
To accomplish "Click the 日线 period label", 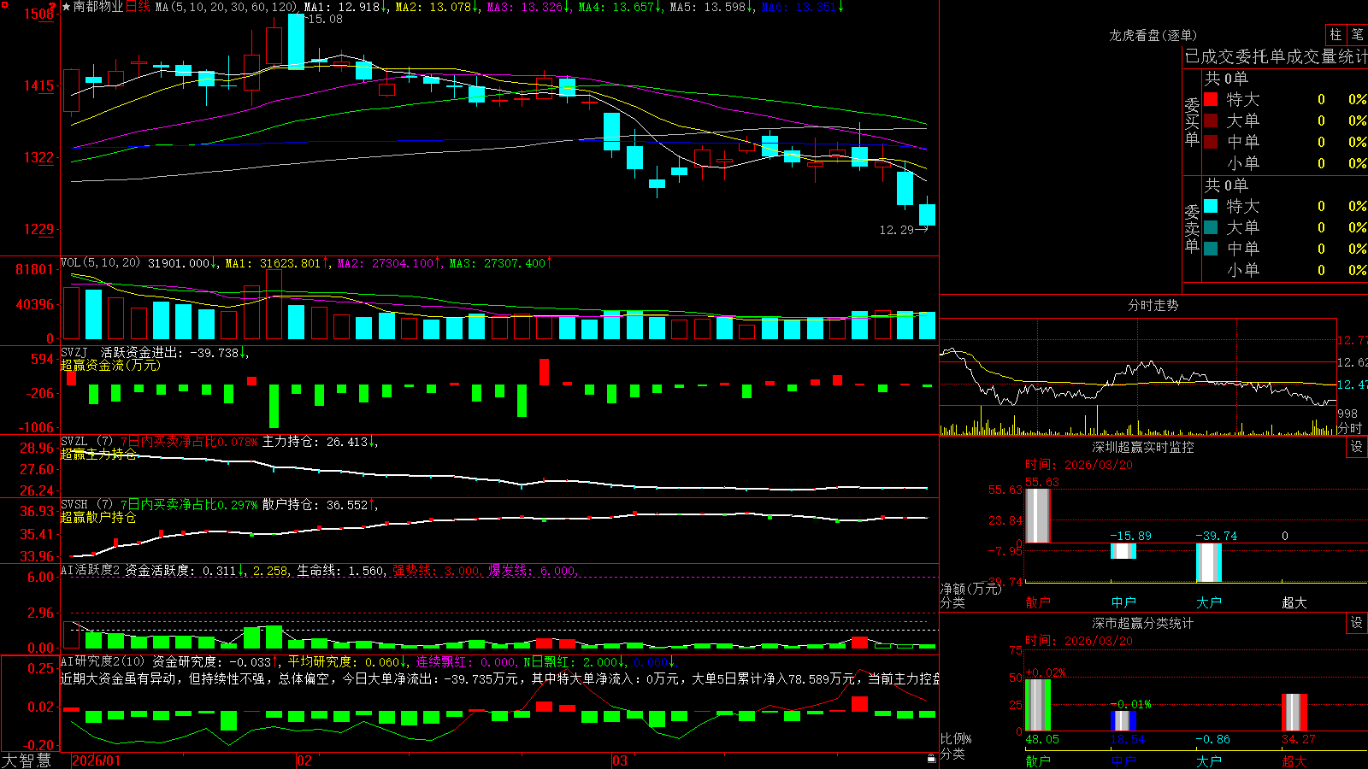I will coord(138,7).
